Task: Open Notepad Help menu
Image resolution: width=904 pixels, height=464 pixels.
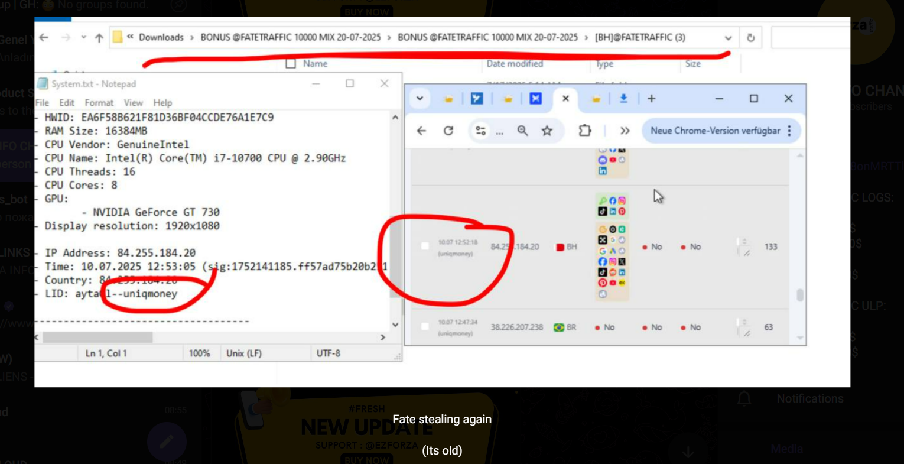Action: pos(162,102)
